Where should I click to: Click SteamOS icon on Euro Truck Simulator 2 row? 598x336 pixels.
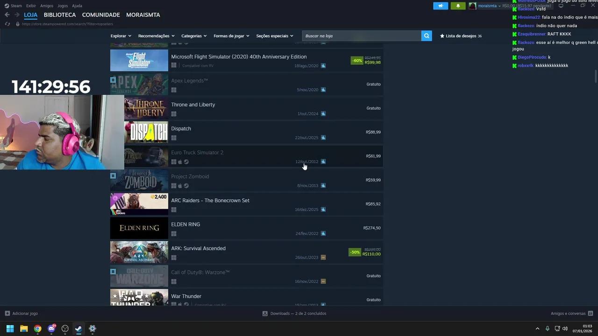coord(186,162)
